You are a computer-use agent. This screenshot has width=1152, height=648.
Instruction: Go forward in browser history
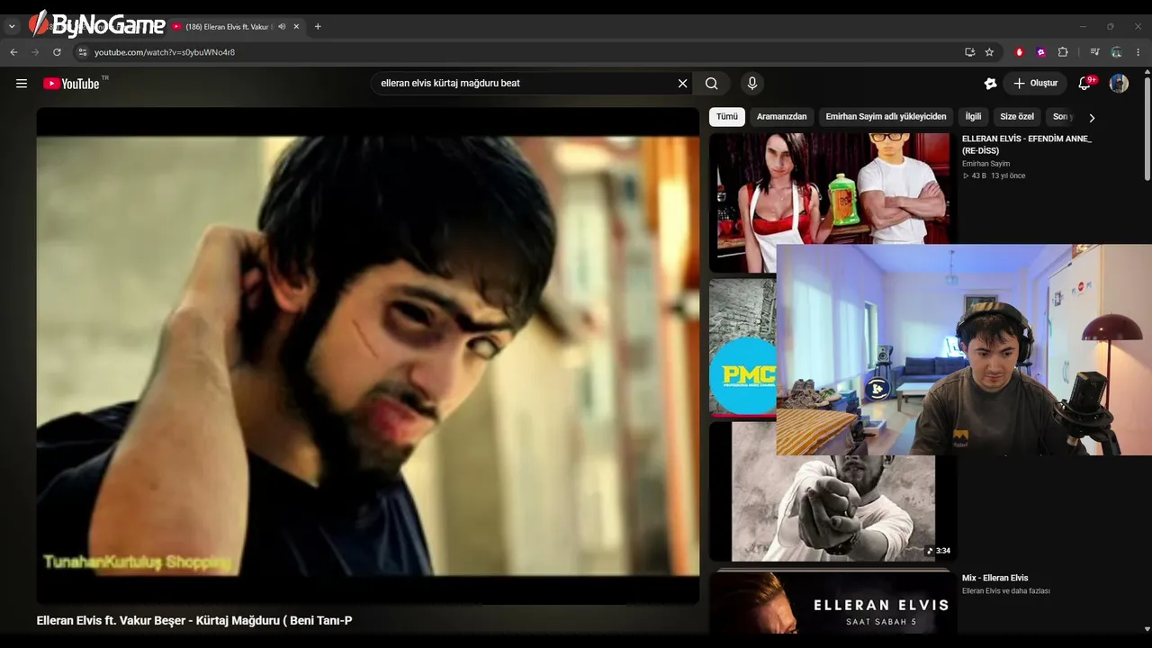35,52
